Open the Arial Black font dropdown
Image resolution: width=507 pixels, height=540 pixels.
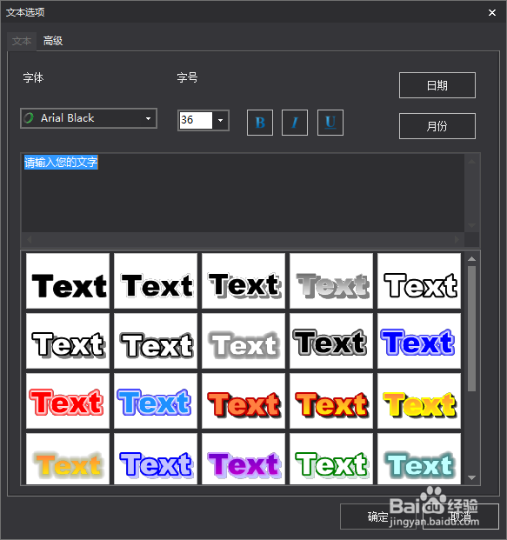click(x=89, y=118)
